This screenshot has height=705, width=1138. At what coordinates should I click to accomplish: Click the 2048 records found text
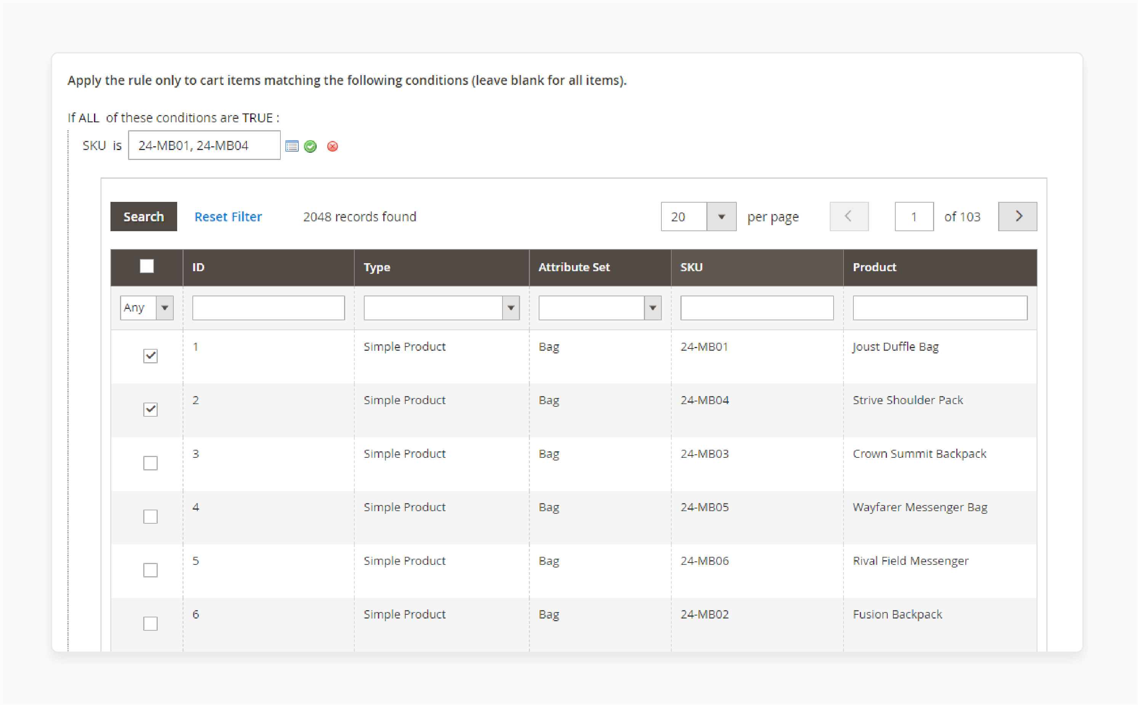(x=360, y=217)
